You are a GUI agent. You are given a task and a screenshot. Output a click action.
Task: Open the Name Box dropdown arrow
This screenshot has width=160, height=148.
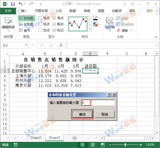click(x=26, y=45)
